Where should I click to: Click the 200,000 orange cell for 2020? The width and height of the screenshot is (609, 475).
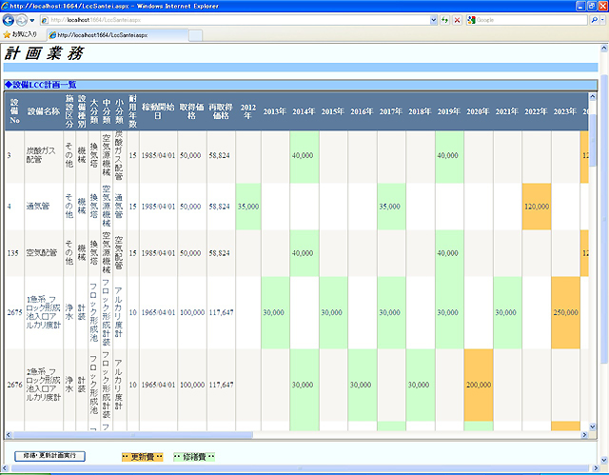click(x=478, y=384)
